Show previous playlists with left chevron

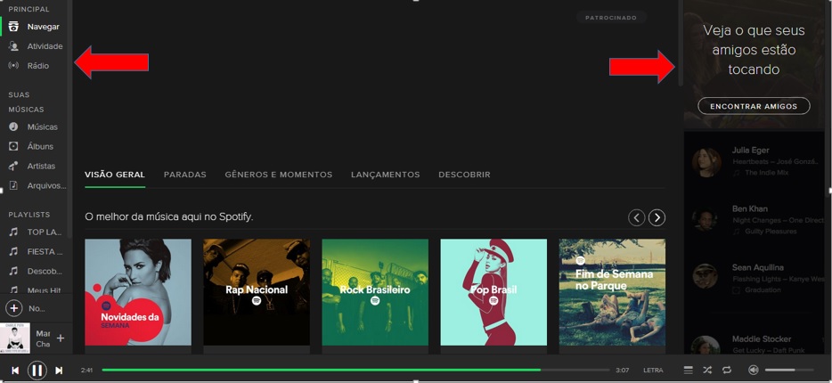(x=637, y=217)
